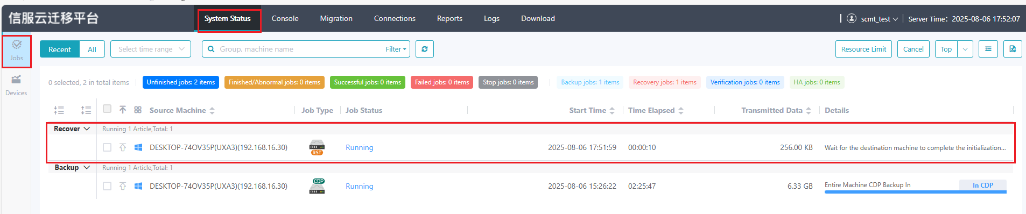This screenshot has height=214, width=1026.
Task: Open the scmt_test user menu
Action: click(879, 19)
